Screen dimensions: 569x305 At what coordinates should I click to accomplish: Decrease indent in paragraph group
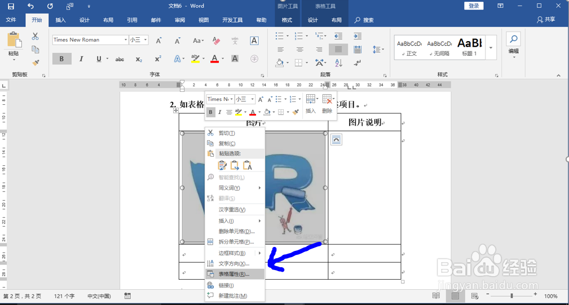[x=338, y=36]
